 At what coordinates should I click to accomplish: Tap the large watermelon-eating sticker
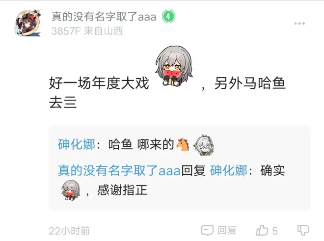click(174, 66)
